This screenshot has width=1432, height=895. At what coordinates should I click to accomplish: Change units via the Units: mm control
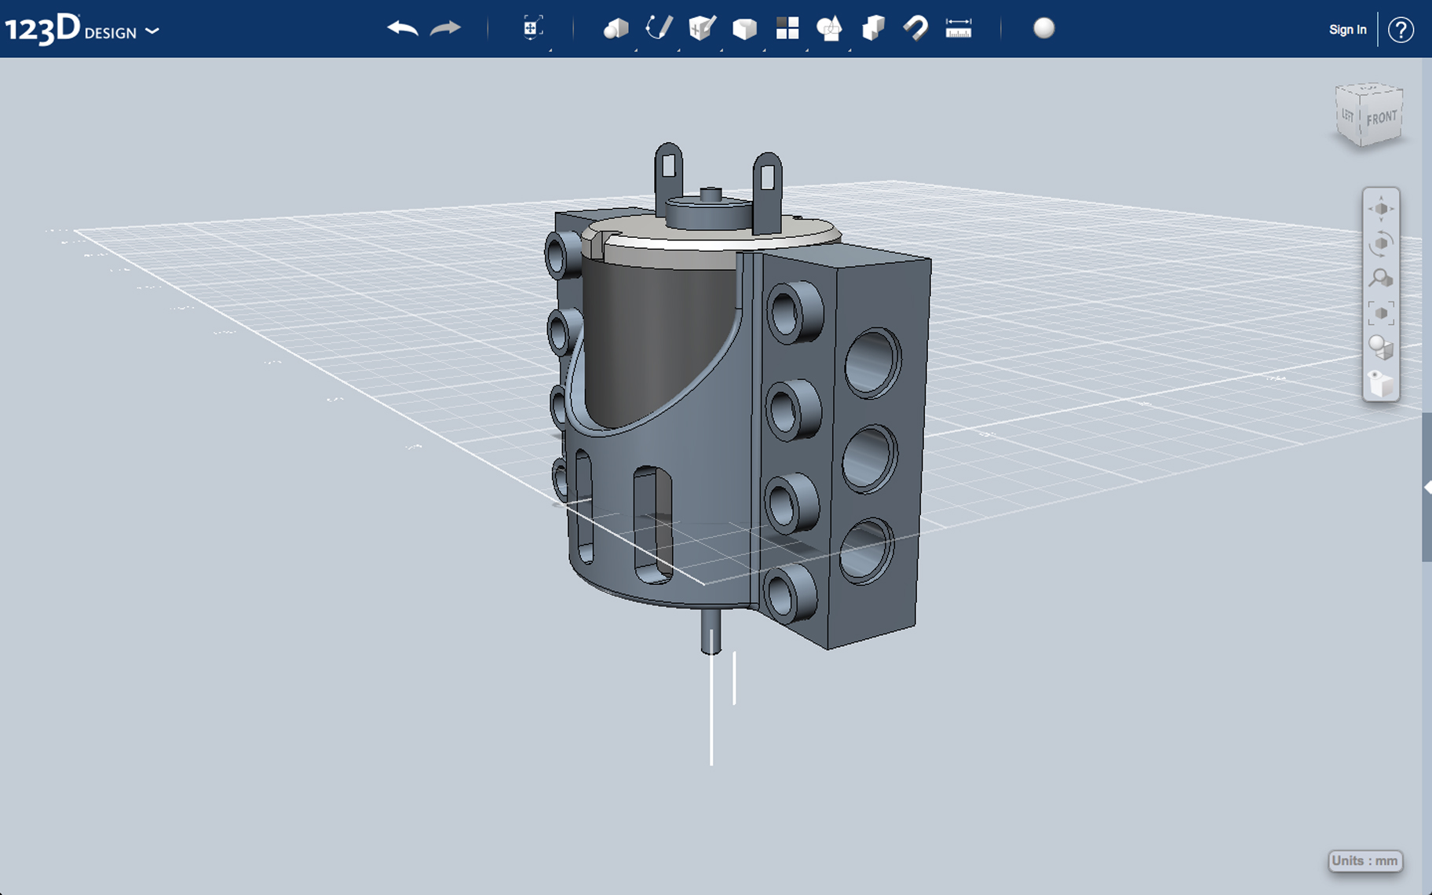(x=1365, y=860)
